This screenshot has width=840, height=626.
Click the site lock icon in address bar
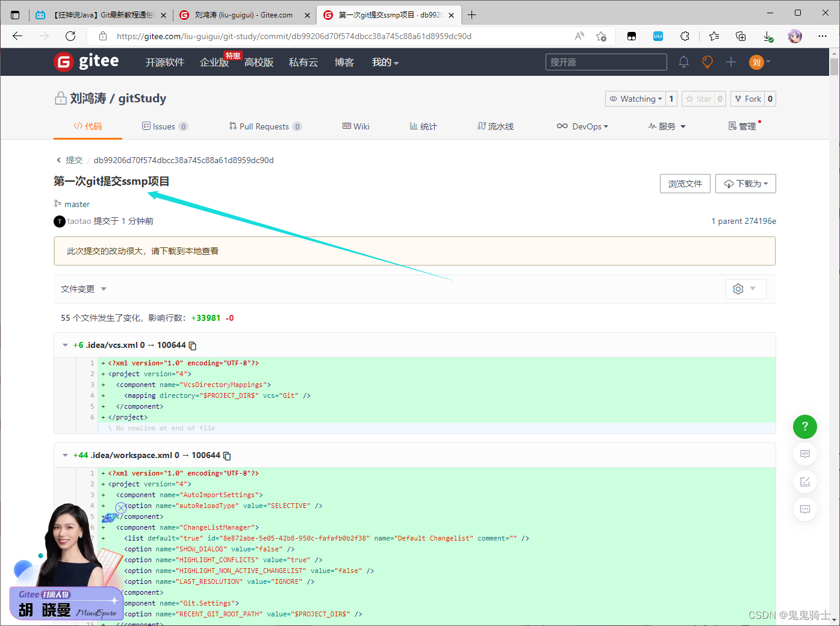point(103,36)
